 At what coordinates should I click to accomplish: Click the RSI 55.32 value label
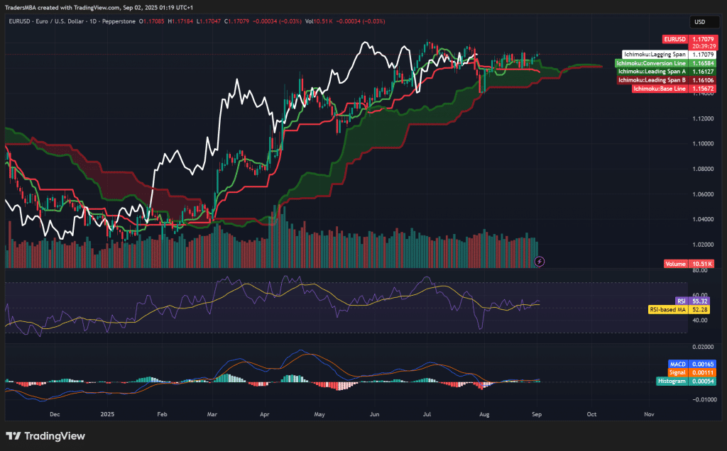700,301
